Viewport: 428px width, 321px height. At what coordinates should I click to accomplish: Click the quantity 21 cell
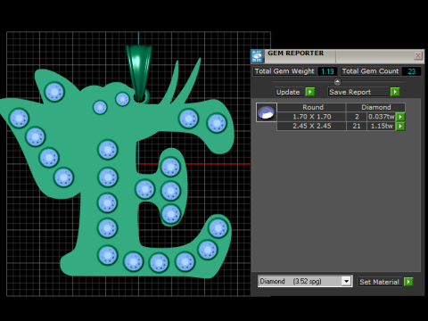(x=357, y=126)
